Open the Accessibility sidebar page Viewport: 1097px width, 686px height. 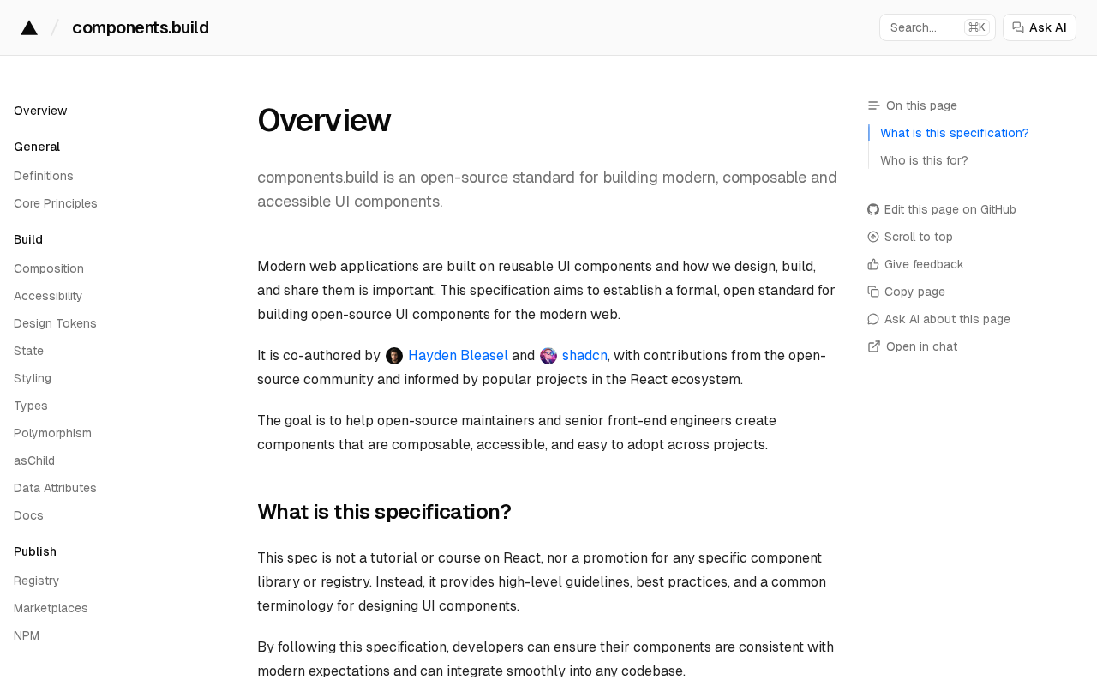coord(48,296)
